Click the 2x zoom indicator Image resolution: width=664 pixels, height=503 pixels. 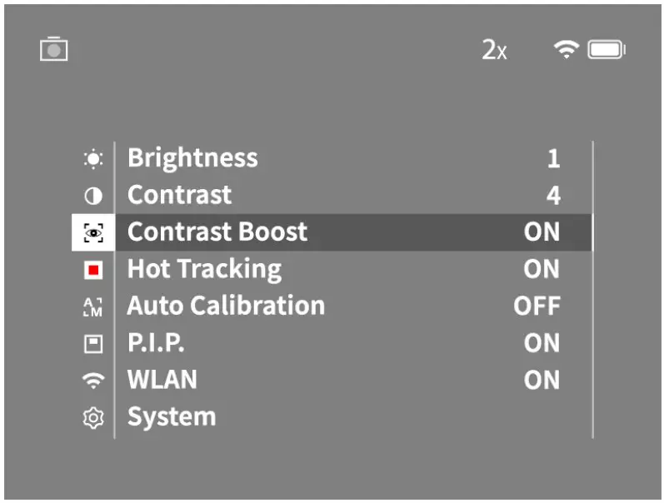[493, 50]
